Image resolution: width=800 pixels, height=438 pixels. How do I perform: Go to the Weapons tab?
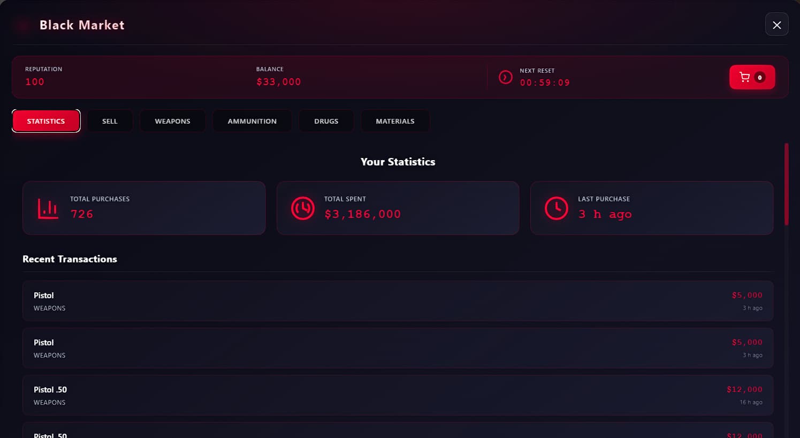[x=172, y=121]
